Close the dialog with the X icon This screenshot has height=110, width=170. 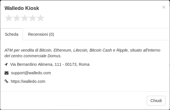[164, 7]
